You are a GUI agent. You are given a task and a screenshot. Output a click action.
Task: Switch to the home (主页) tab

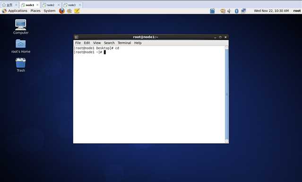click(9, 5)
